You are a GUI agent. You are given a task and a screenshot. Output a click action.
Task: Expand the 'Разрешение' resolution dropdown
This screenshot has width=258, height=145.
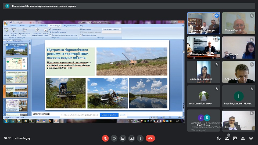(120, 29)
